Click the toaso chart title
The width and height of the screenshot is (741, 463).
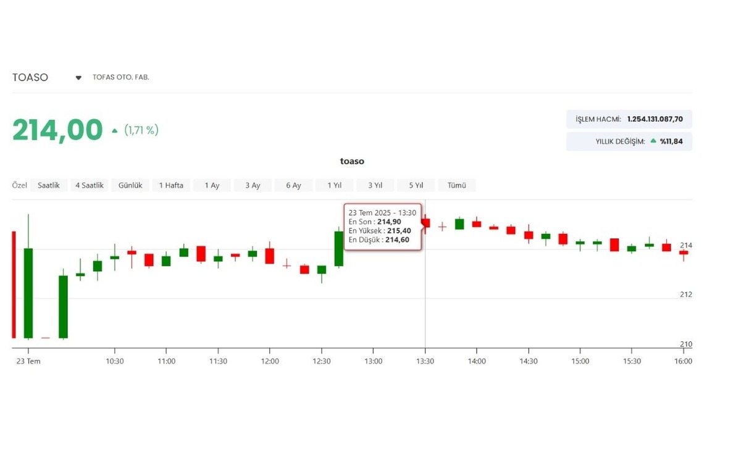tap(352, 161)
